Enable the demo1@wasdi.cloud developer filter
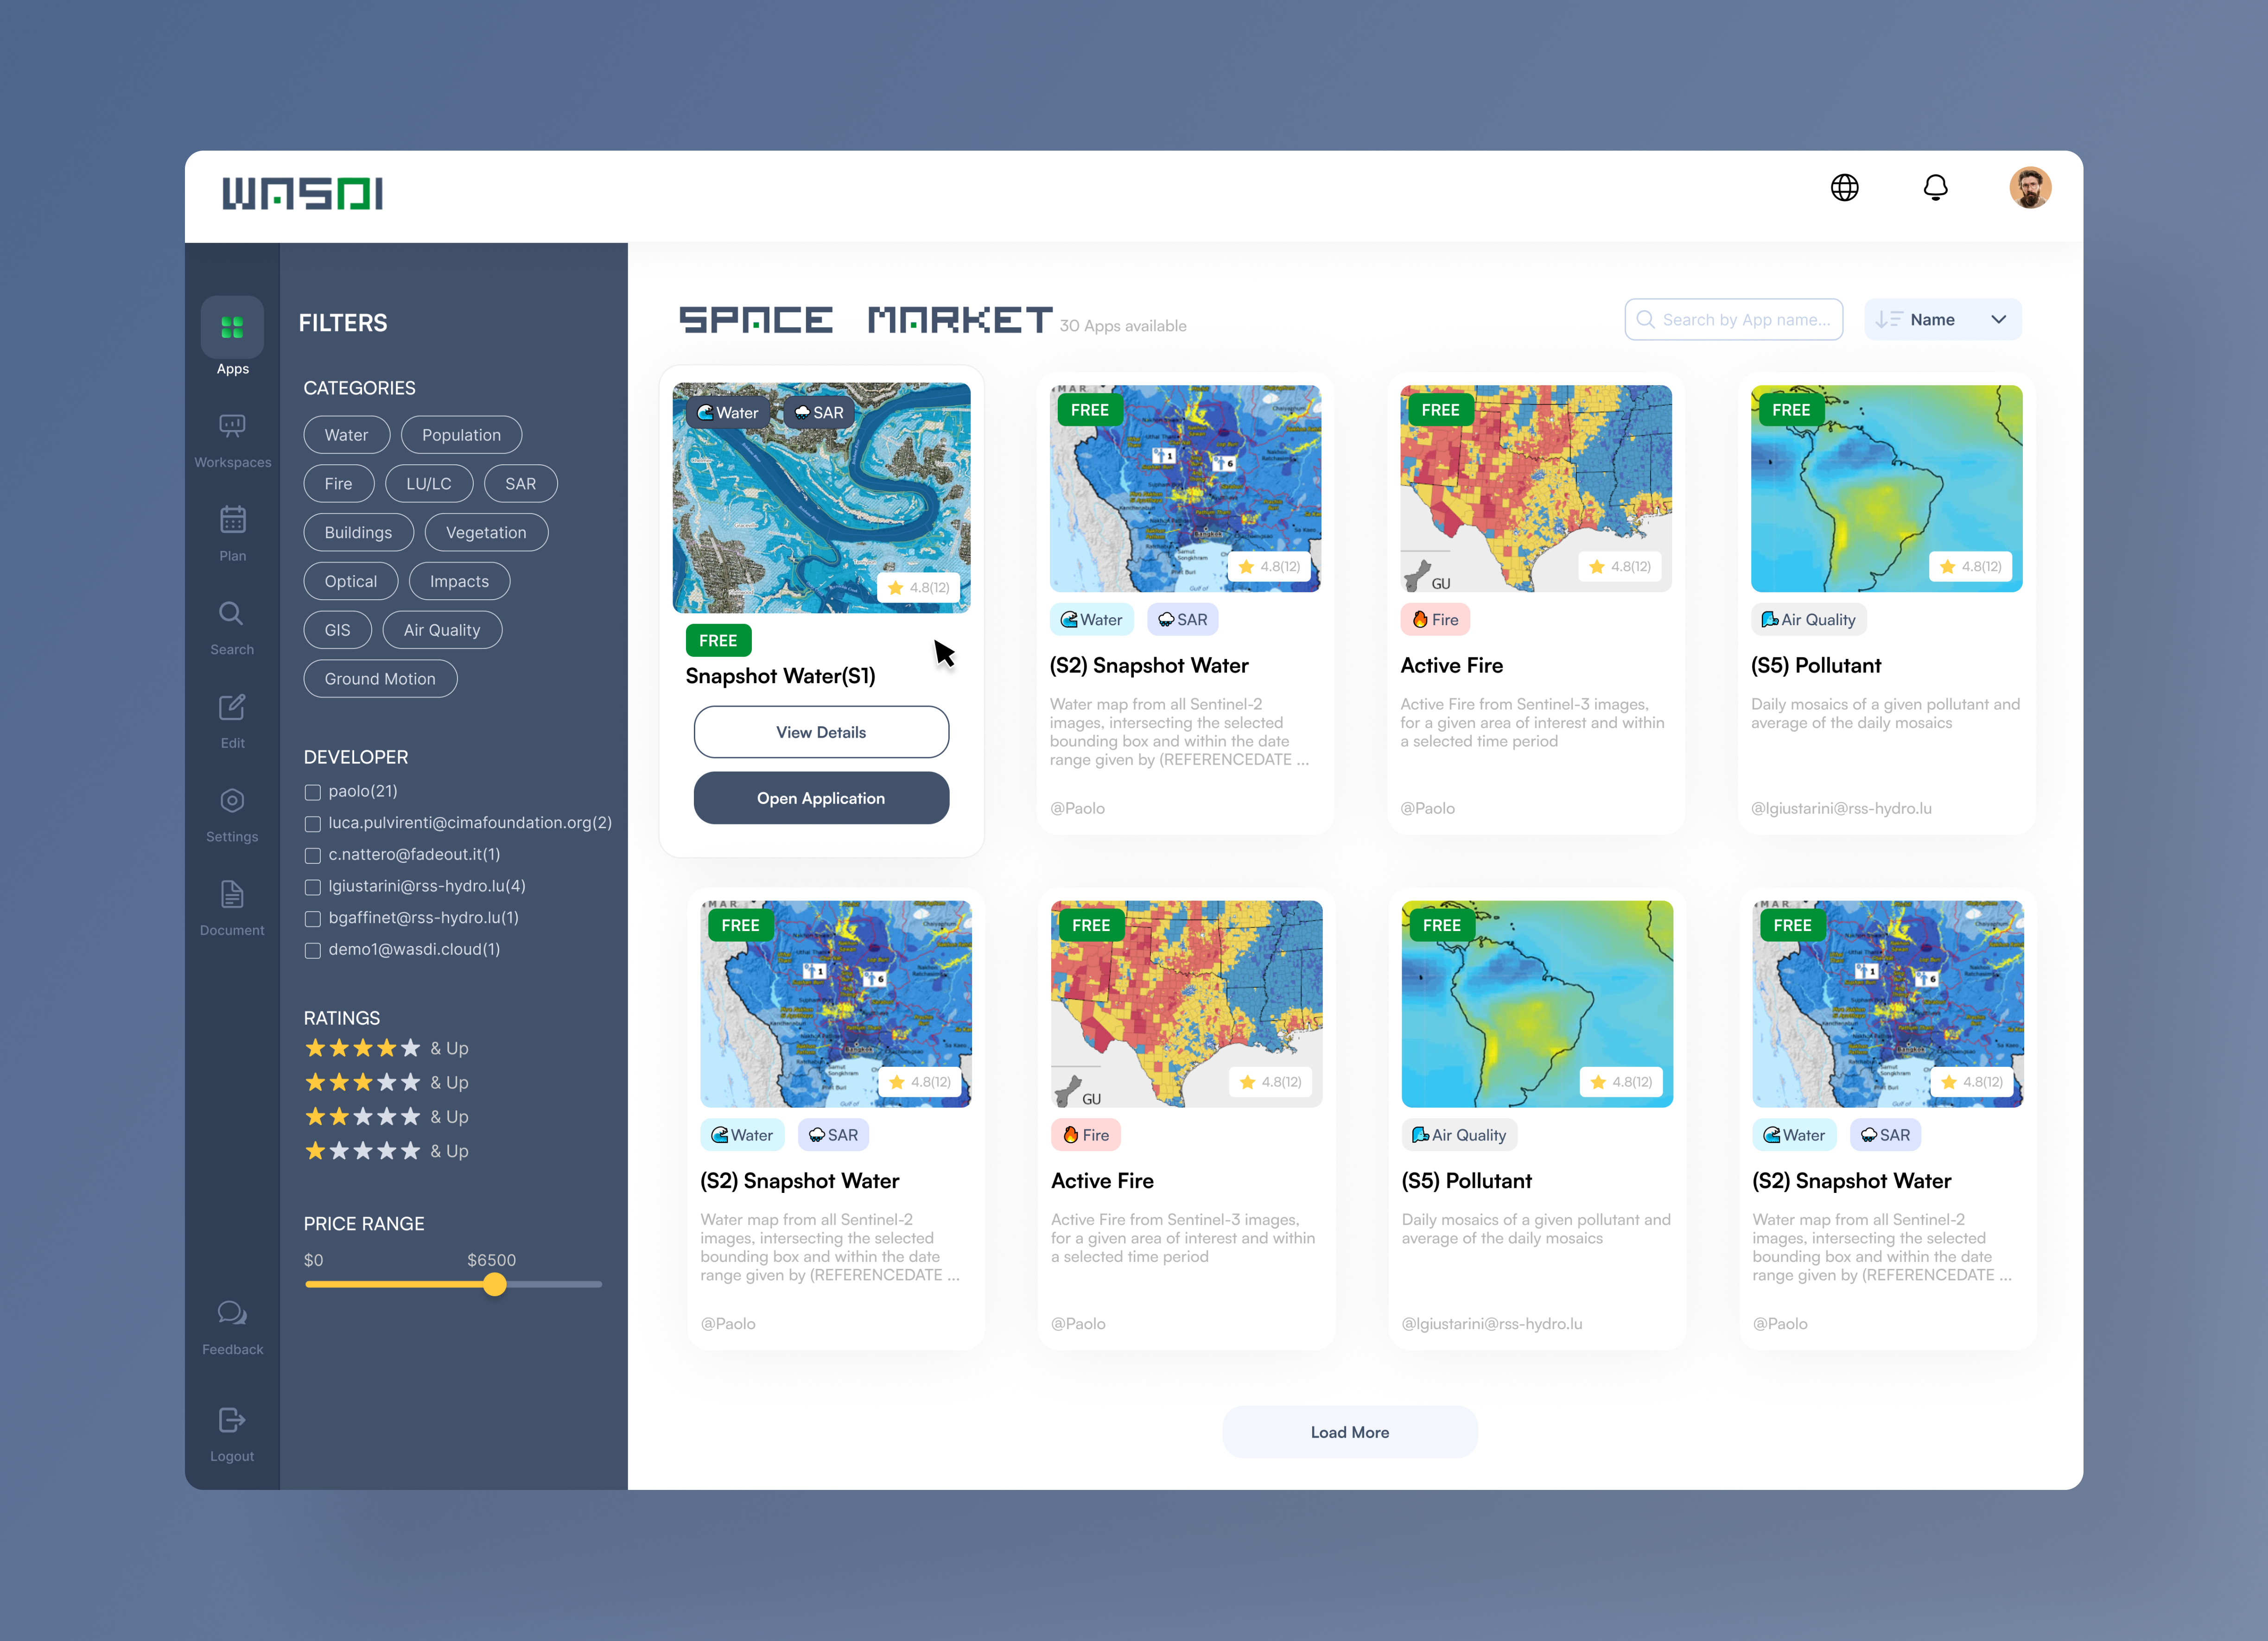Image resolution: width=2268 pixels, height=1641 pixels. (x=313, y=951)
